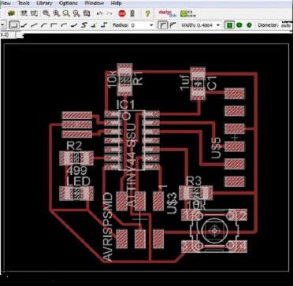Select the currently highlighted wire bend style
293x286 pixels.
(14, 25)
